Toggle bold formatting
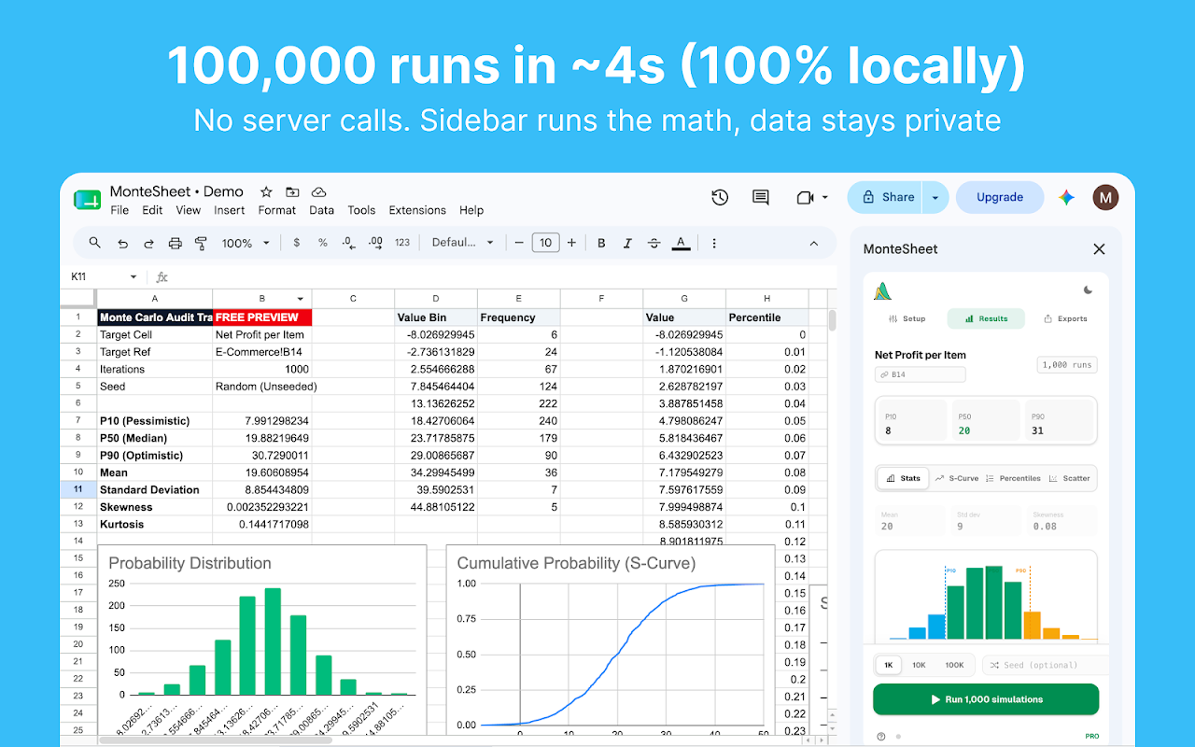 [x=601, y=243]
